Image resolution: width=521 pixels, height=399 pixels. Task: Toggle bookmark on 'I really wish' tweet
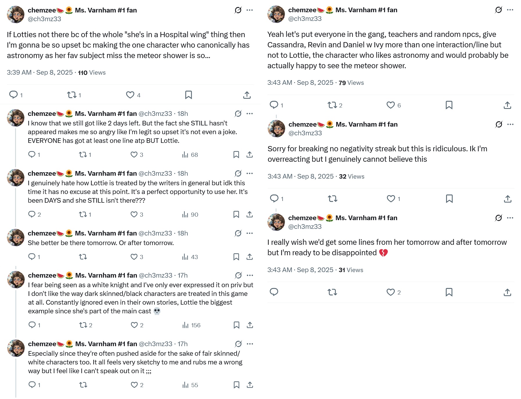449,292
